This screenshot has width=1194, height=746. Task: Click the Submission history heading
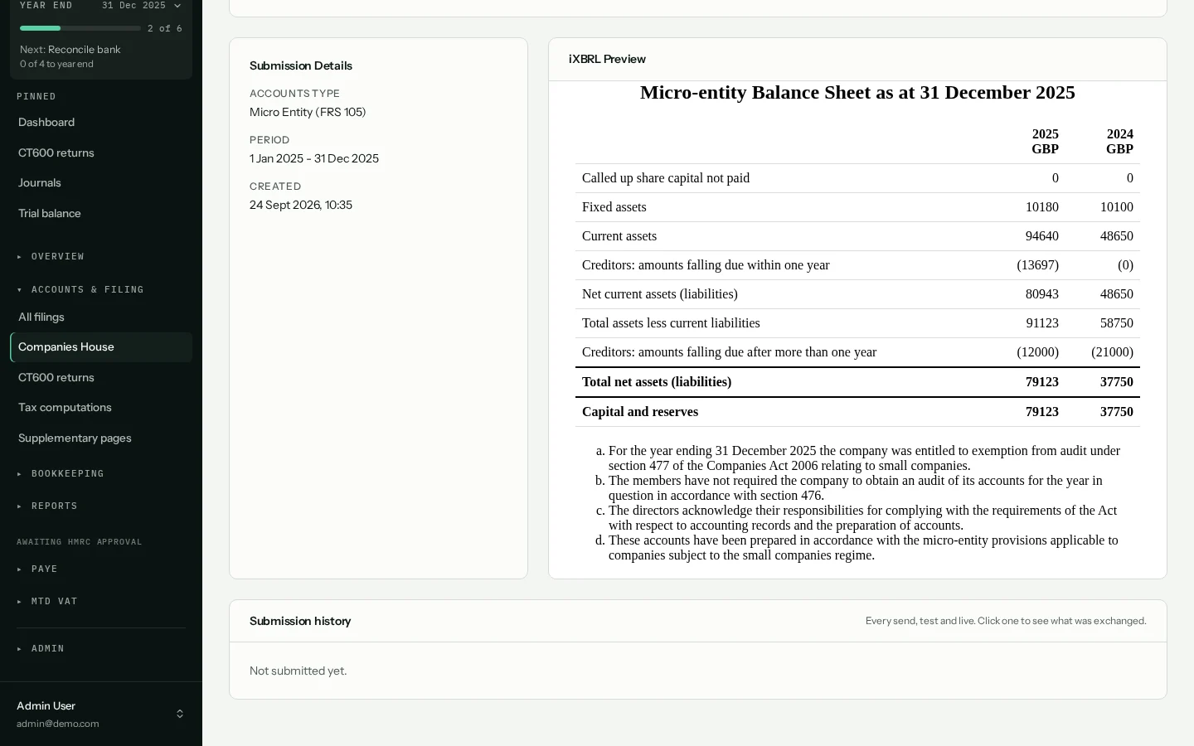[300, 622]
